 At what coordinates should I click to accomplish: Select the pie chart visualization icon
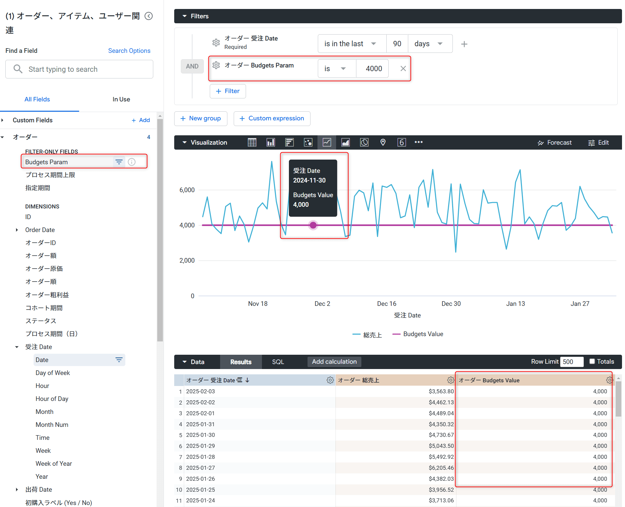click(364, 143)
